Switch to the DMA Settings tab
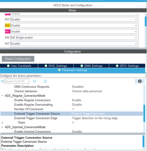The height and width of the screenshot is (151, 147). pos(92,66)
